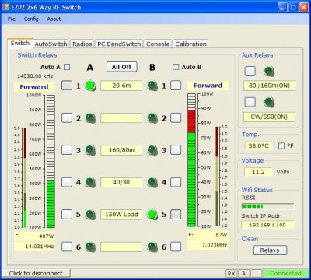Click the radio B forward power bar meter

[191, 160]
